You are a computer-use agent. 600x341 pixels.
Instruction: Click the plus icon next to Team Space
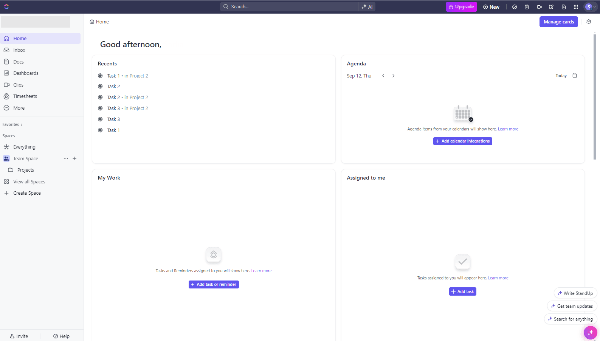click(74, 158)
